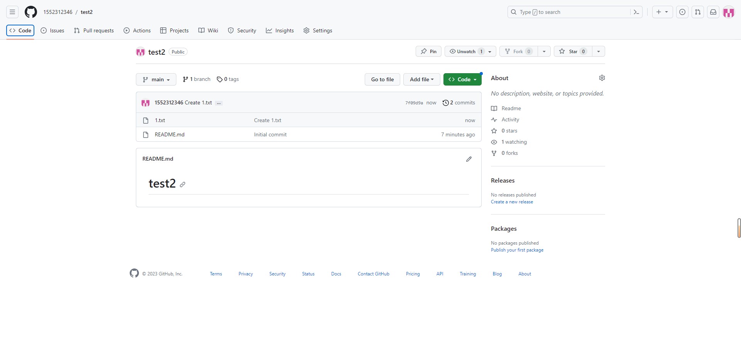Click the Create a new release link
Viewport: 741px width, 359px height.
pyautogui.click(x=512, y=202)
